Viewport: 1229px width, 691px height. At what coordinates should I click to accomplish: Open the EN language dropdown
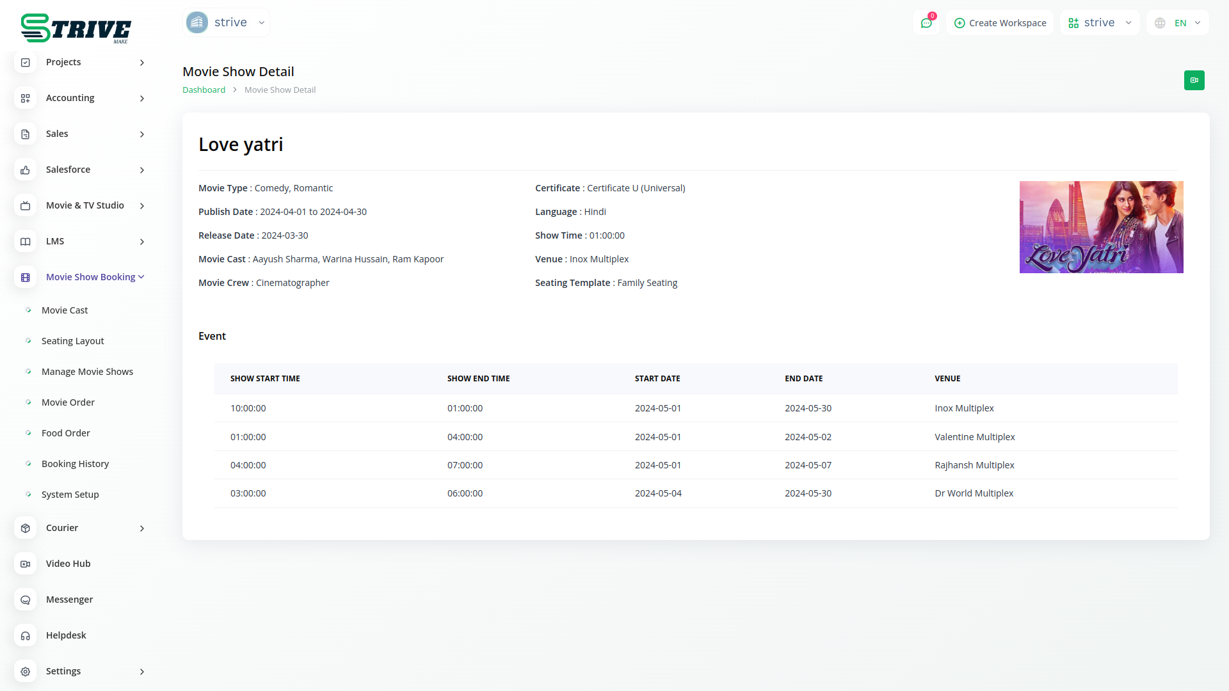[1178, 23]
